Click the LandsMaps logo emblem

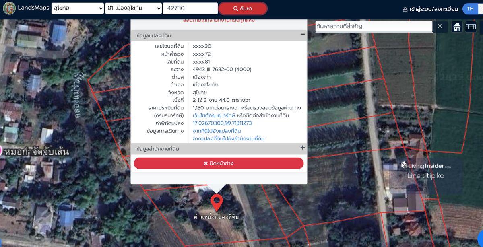coord(9,8)
